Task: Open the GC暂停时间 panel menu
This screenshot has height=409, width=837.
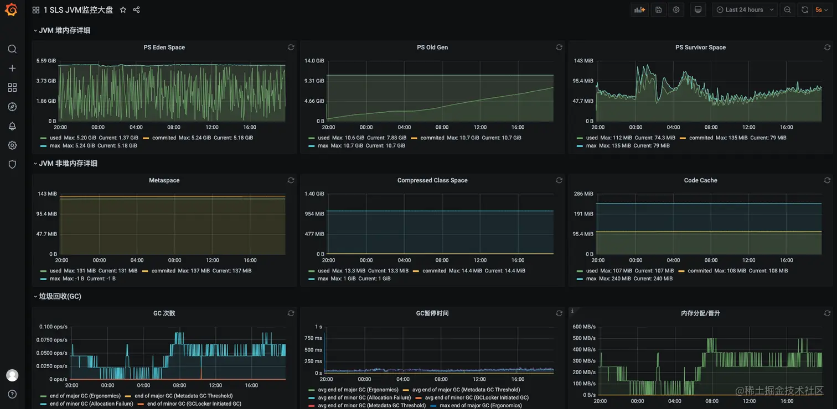Action: 432,313
